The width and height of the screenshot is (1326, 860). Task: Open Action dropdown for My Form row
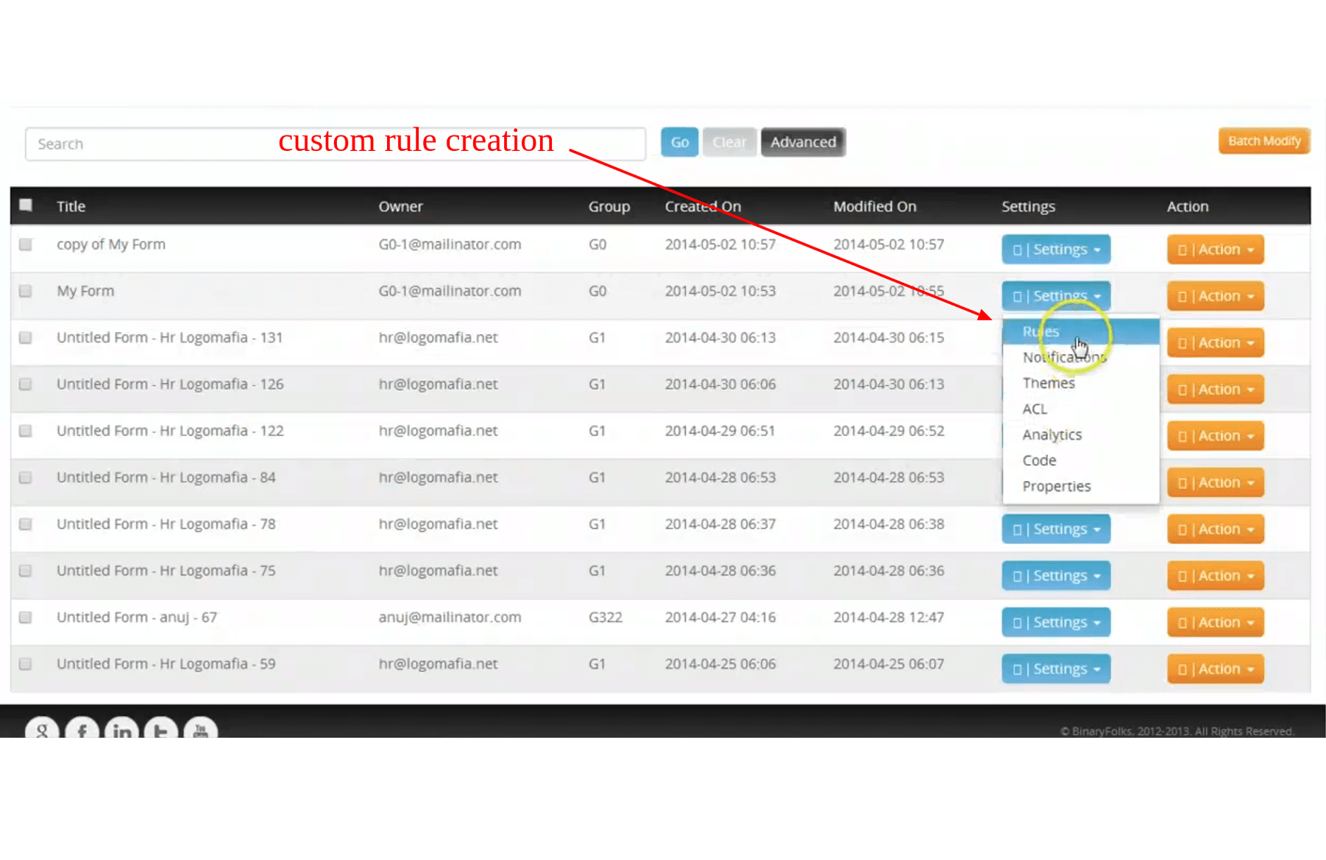point(1215,296)
